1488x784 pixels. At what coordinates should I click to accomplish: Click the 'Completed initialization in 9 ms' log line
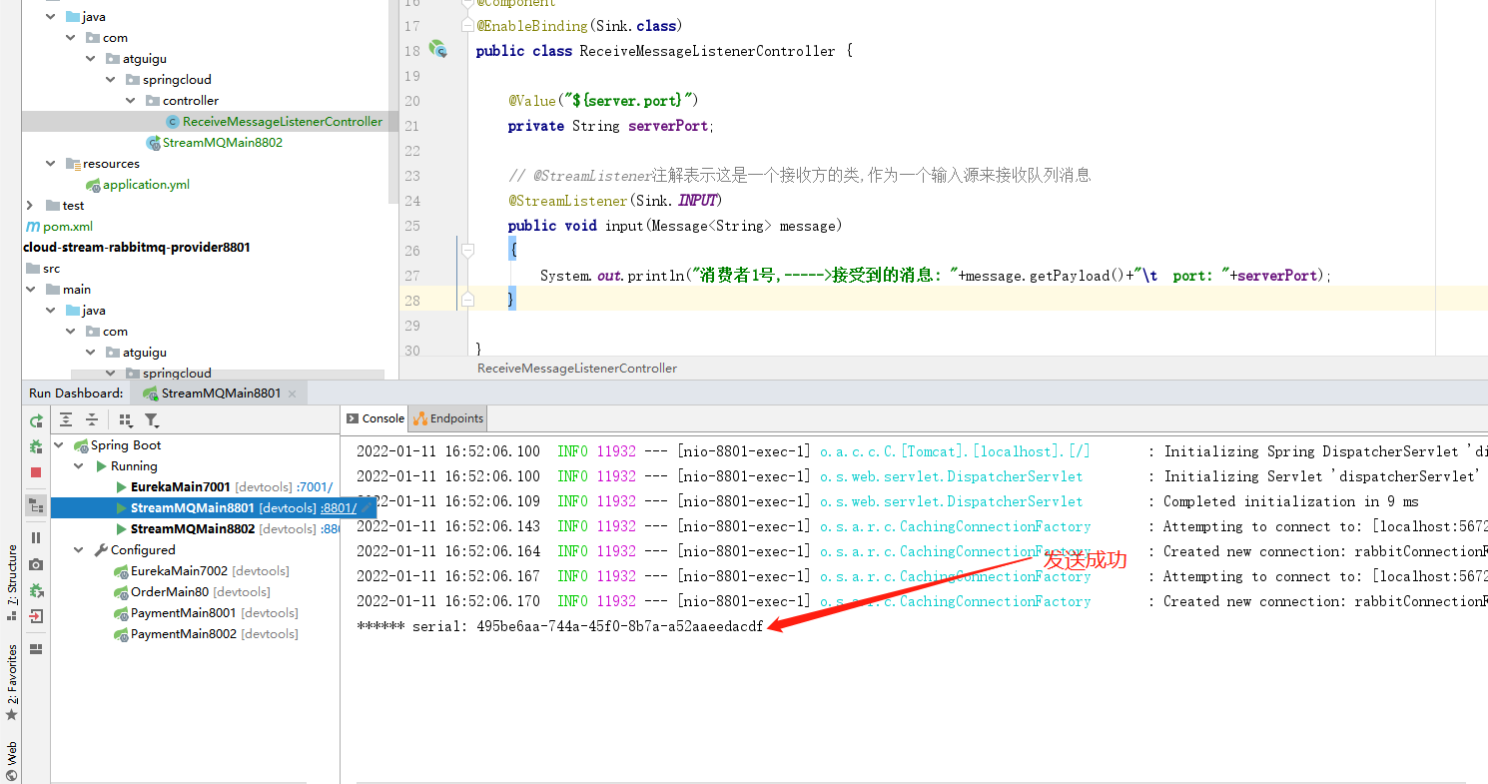pyautogui.click(x=1290, y=501)
